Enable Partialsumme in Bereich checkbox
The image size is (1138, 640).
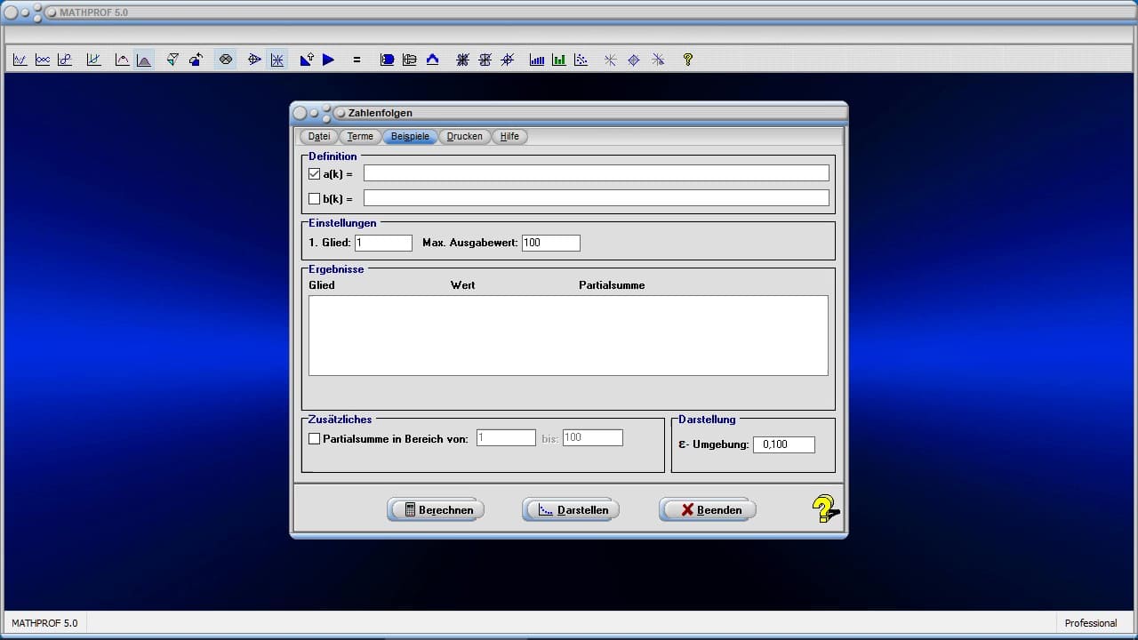(314, 438)
